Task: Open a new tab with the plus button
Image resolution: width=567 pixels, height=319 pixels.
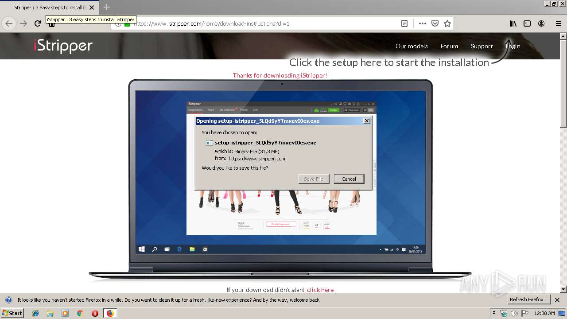Action: pyautogui.click(x=107, y=7)
